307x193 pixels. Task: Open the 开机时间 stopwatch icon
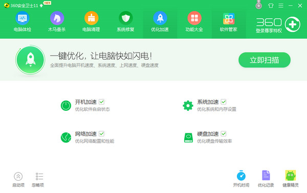[241, 176]
